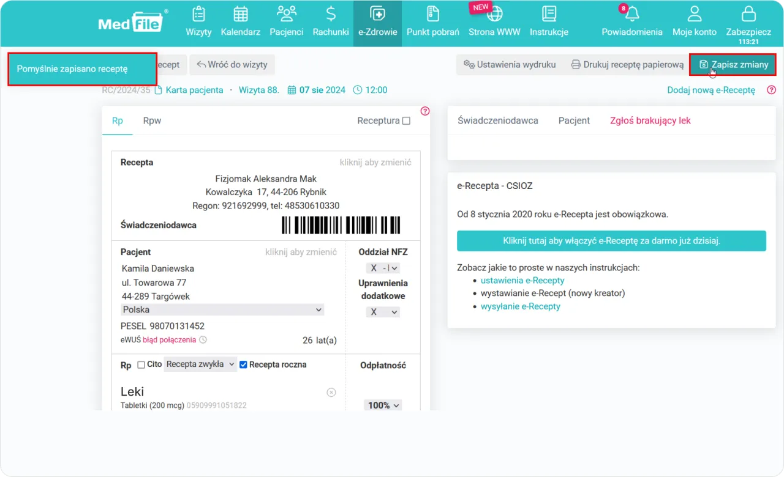Open wysyłanie e-Recepty instructions link
Image resolution: width=784 pixels, height=477 pixels.
(521, 306)
